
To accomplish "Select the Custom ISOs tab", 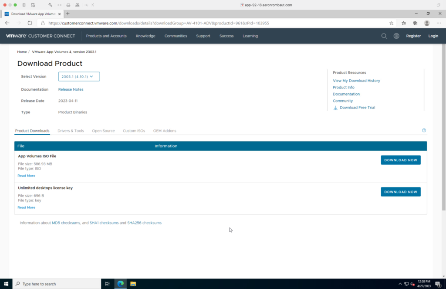I will tap(134, 131).
